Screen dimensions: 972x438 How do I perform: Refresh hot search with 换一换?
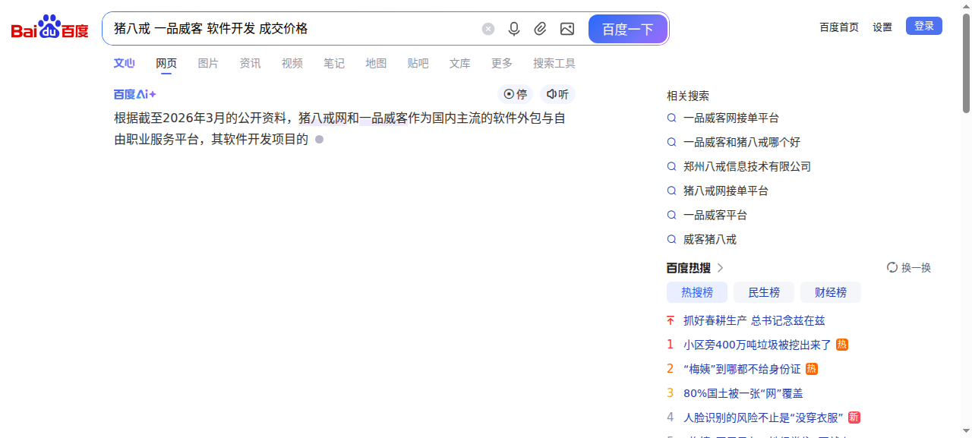coord(909,268)
